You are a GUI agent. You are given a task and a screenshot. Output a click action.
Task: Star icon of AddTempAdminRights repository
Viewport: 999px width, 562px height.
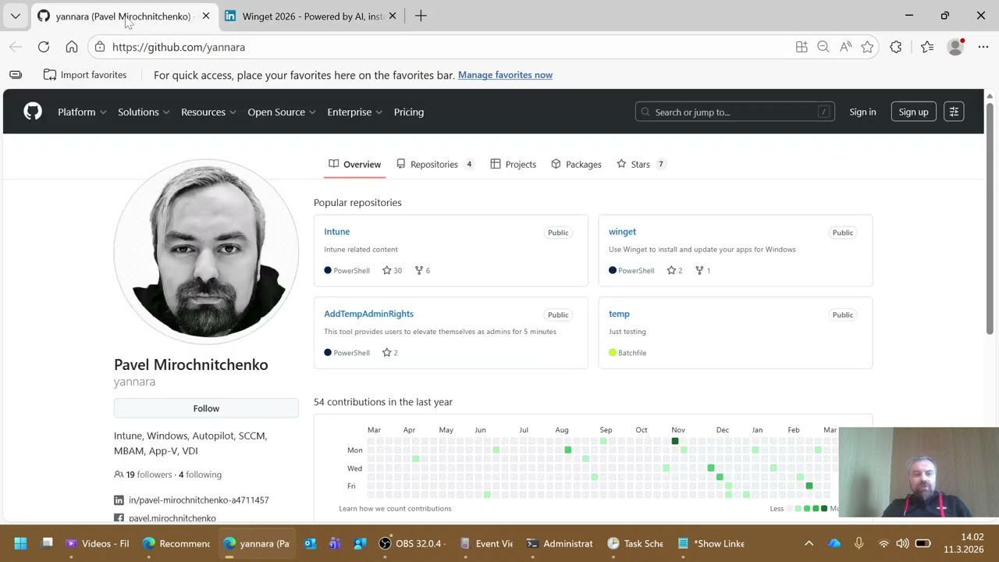pos(386,353)
